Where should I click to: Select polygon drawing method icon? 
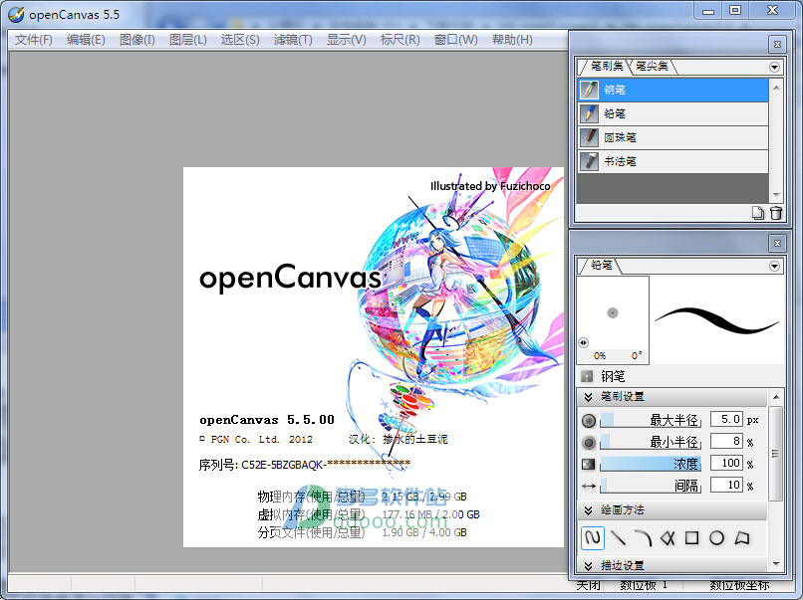[x=741, y=538]
